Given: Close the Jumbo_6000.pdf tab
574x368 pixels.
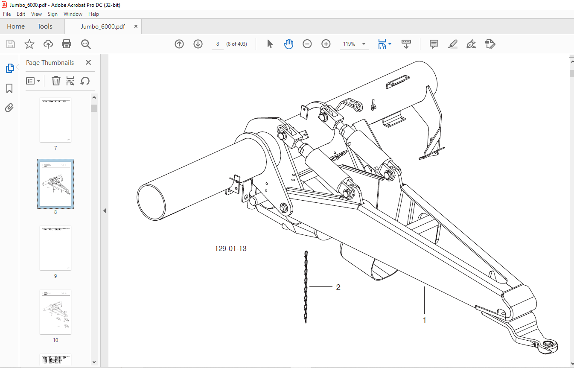Looking at the screenshot, I should [x=136, y=26].
